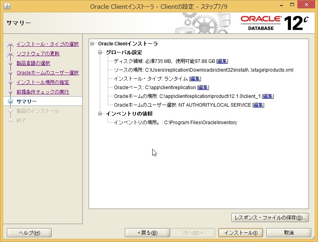Select the ディスク領域 必須735 MB text
The width and height of the screenshot is (318, 242).
click(x=164, y=61)
